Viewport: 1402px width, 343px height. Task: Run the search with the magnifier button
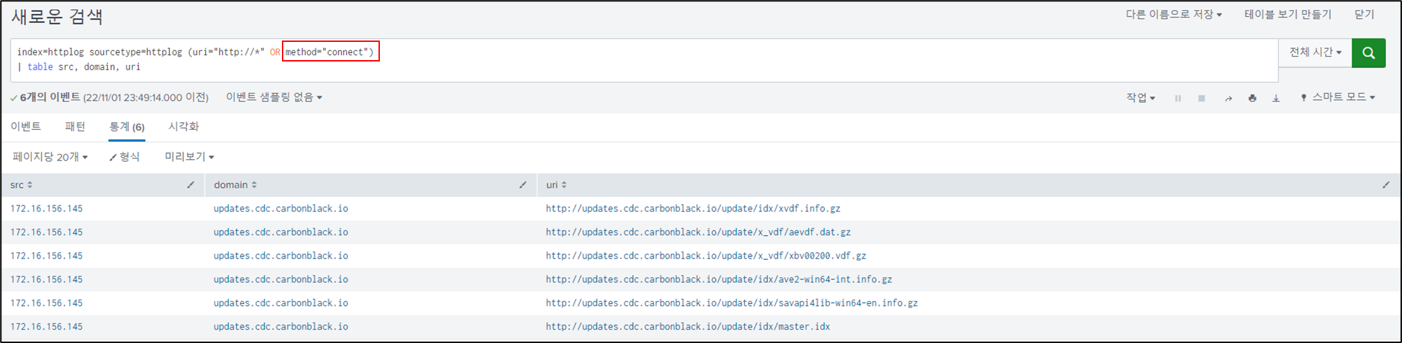tap(1368, 53)
